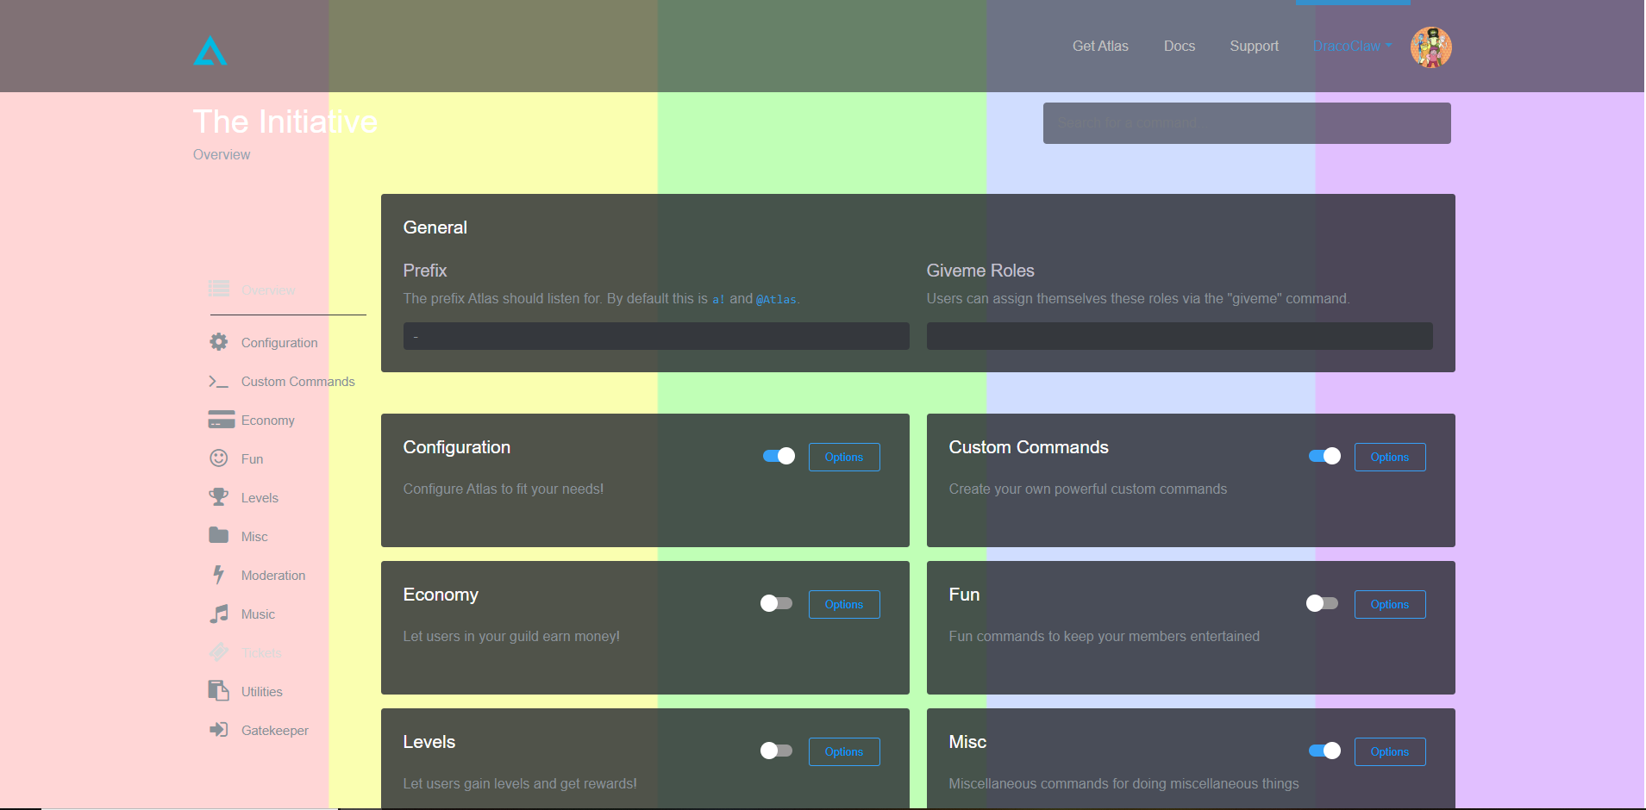Open Options for Fun plugin

click(1390, 604)
